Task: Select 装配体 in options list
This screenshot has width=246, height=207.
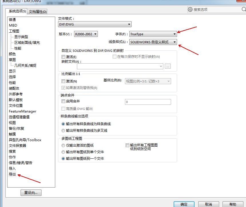Action: [x=14, y=88]
